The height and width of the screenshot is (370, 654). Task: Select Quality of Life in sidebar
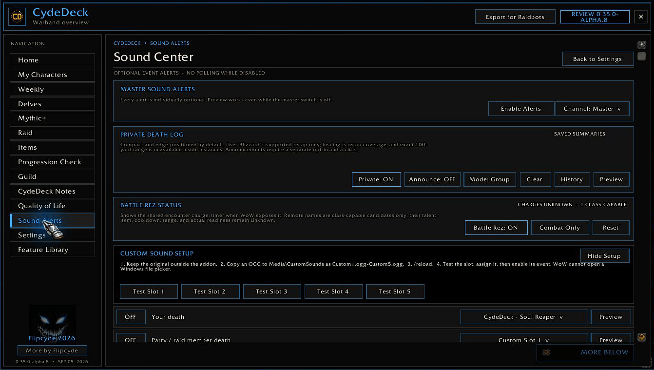(52, 206)
